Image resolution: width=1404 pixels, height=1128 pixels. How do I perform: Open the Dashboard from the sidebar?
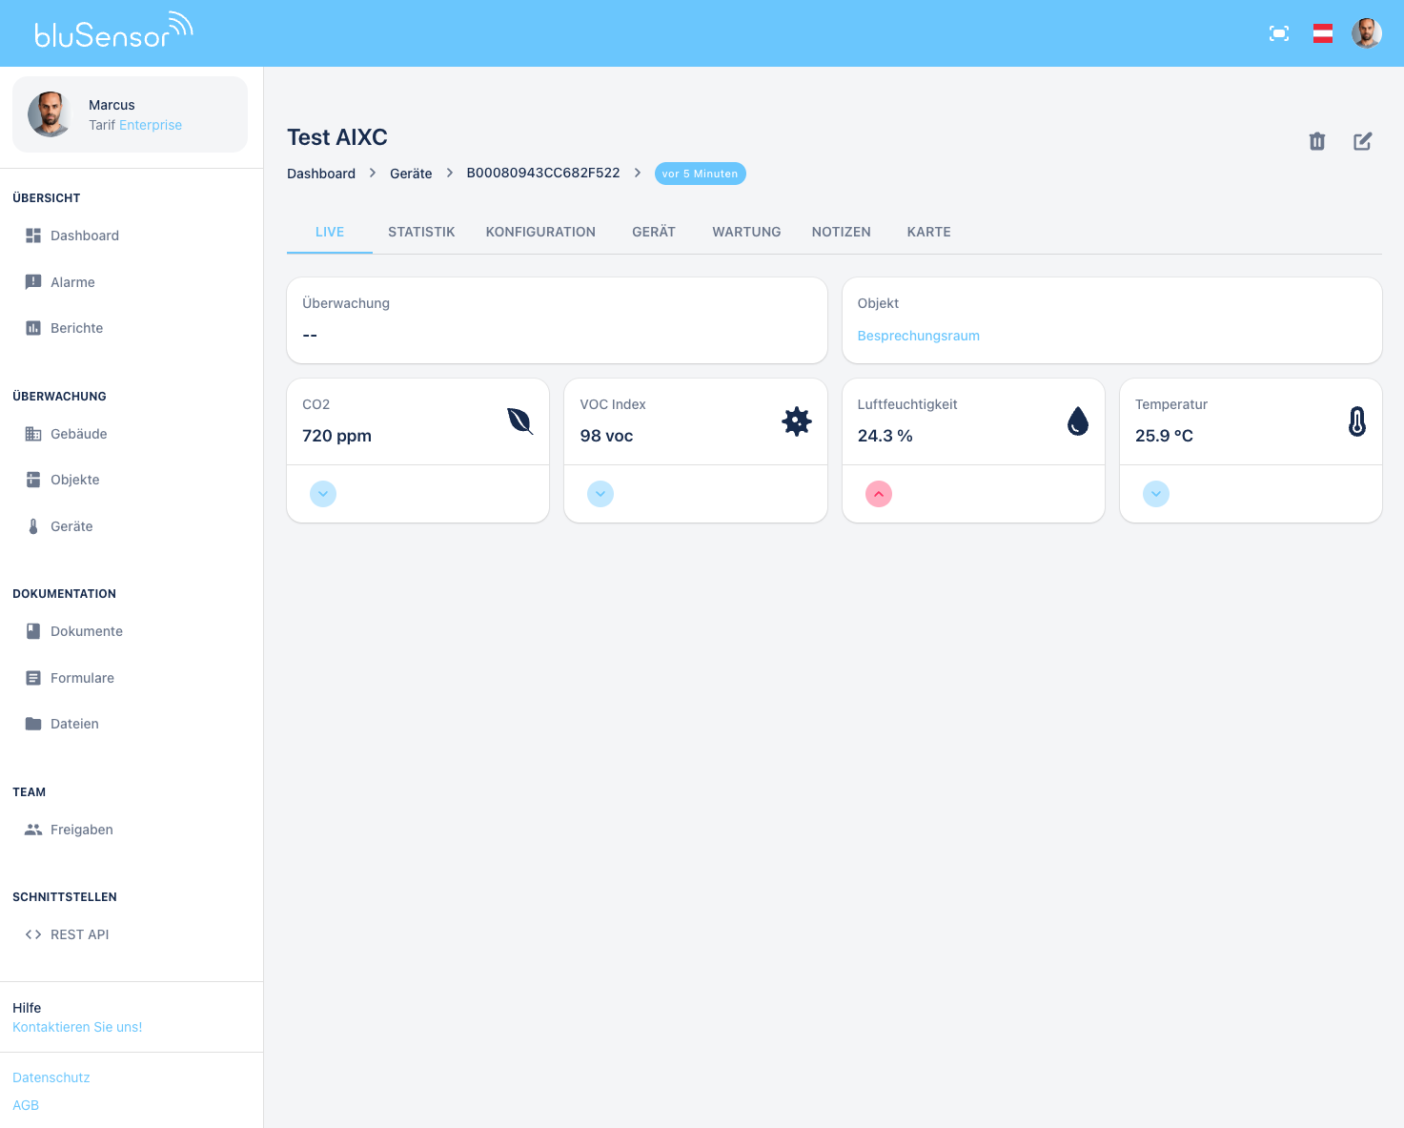click(x=84, y=236)
